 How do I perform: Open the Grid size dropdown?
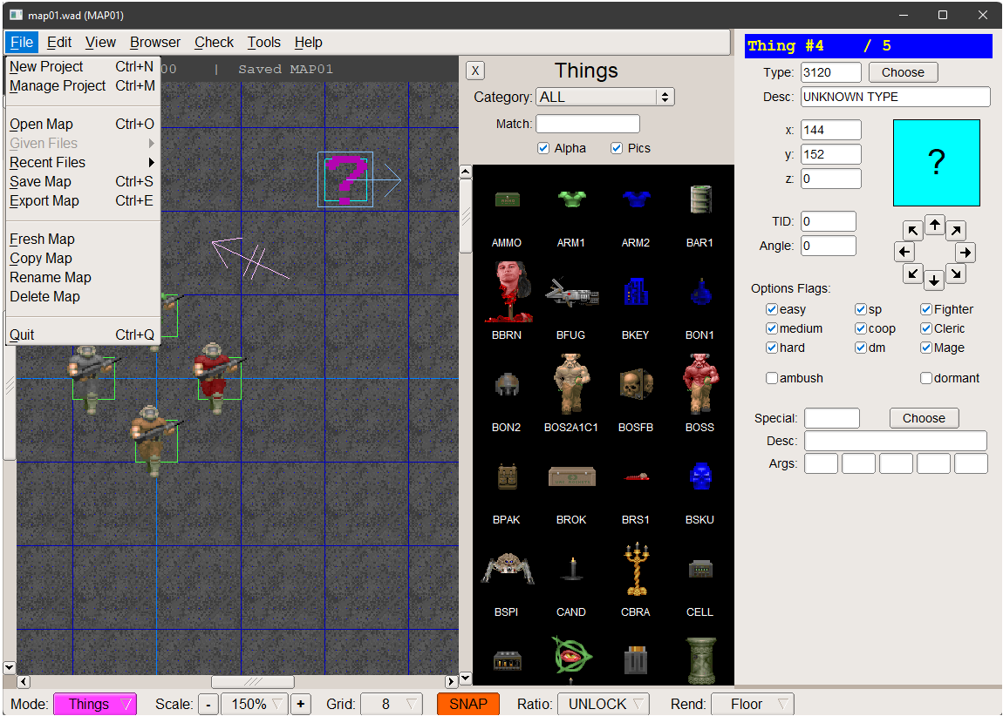(x=392, y=704)
